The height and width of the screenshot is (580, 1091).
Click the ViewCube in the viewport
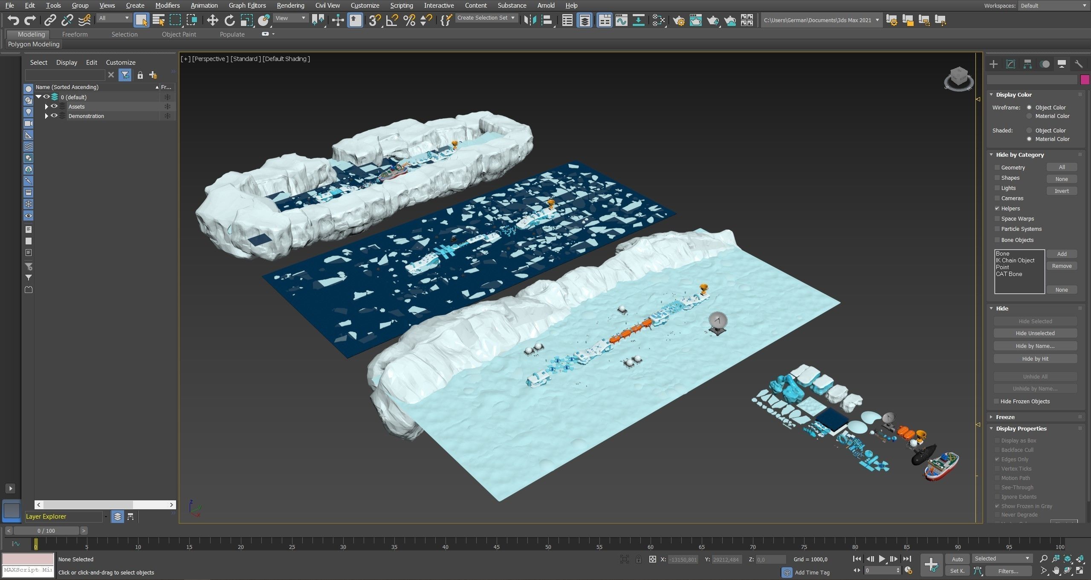(959, 78)
